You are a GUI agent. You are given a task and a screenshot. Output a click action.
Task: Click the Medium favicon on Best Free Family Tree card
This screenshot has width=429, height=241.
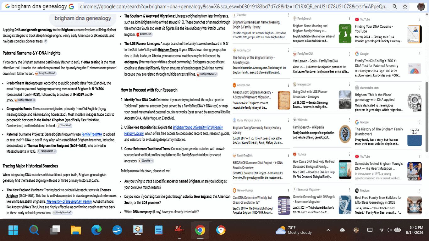(357, 190)
